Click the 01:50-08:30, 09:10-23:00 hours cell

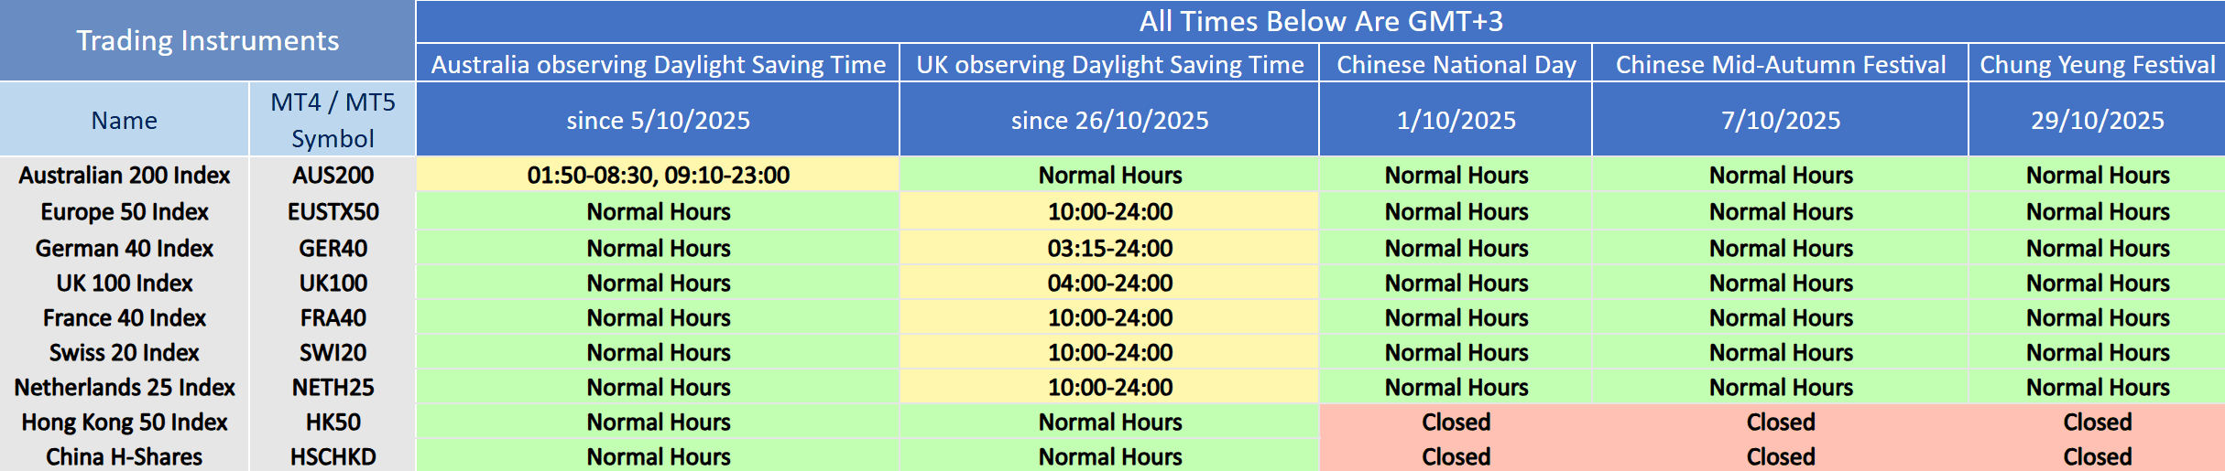pos(658,175)
